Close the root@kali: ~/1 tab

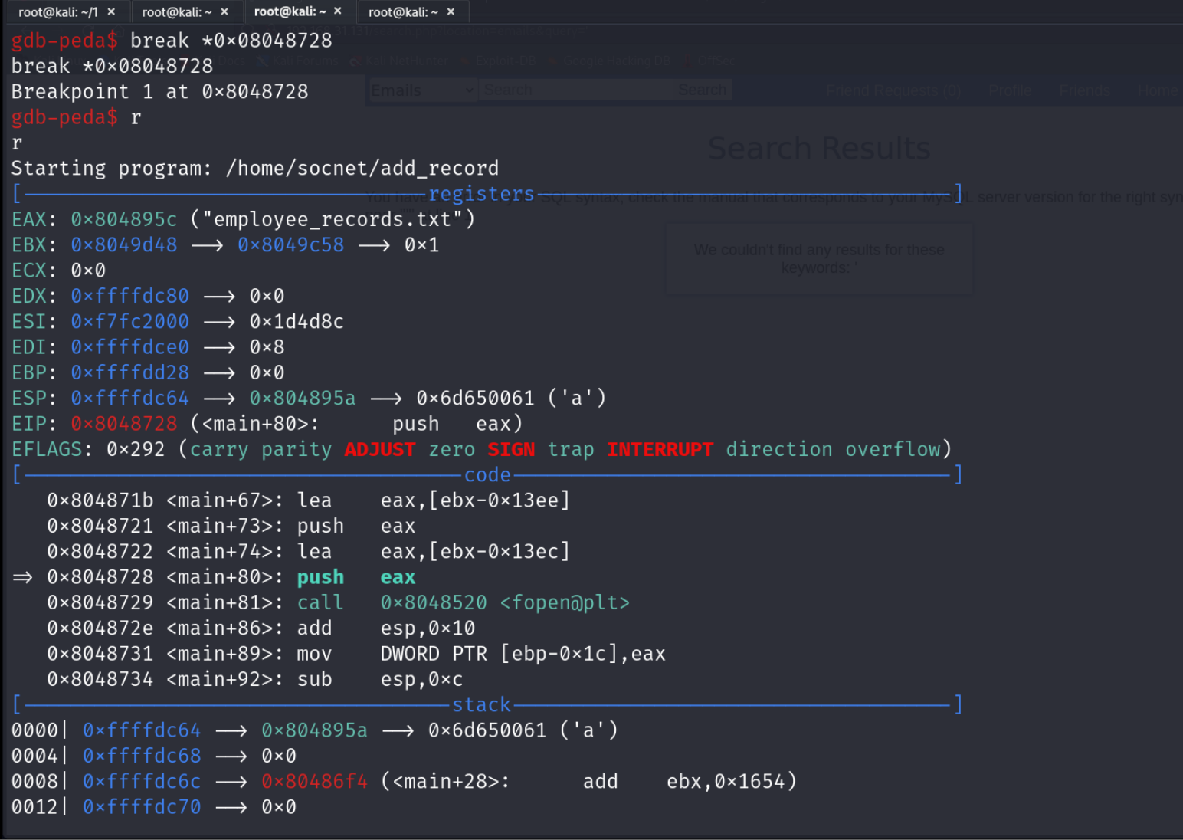pos(111,11)
